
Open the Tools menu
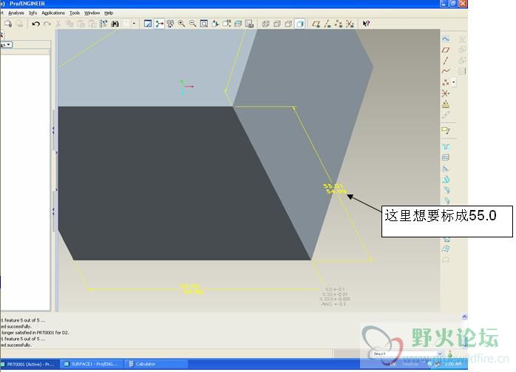tap(75, 13)
